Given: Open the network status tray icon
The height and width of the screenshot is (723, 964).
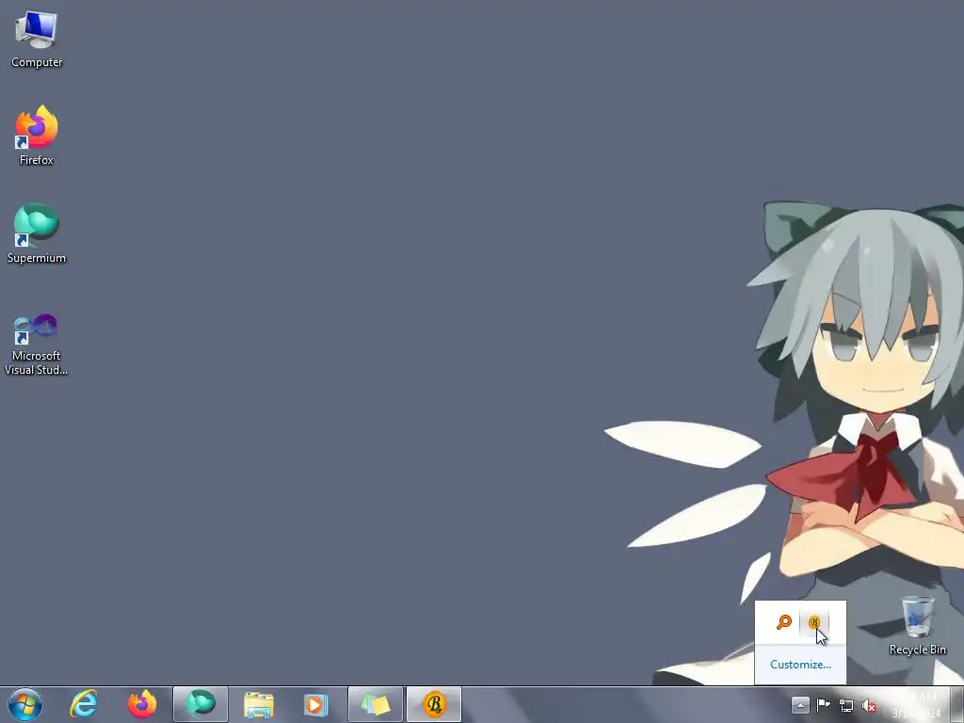Looking at the screenshot, I should pos(846,705).
